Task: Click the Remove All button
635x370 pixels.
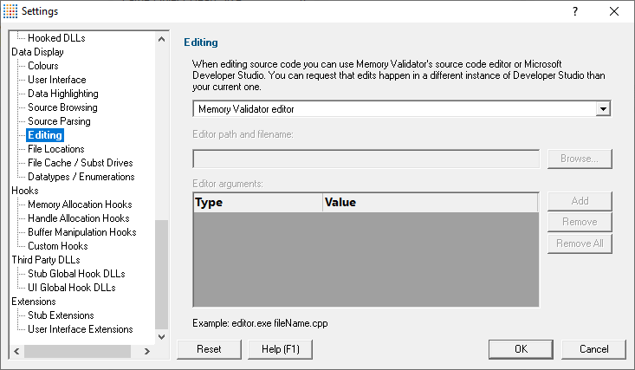Action: [x=580, y=243]
